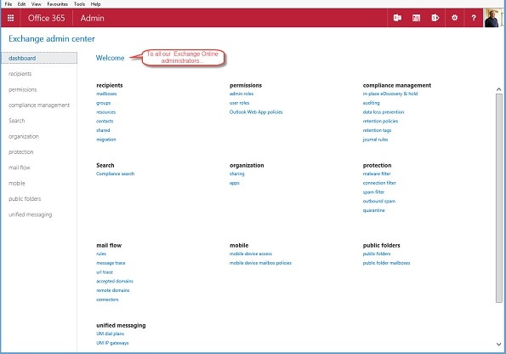
Task: Open the UM dial plans link
Action: (x=110, y=334)
